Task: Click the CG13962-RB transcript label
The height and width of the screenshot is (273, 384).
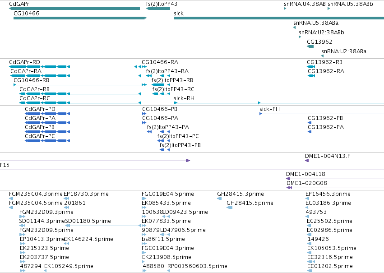Action: (x=325, y=62)
